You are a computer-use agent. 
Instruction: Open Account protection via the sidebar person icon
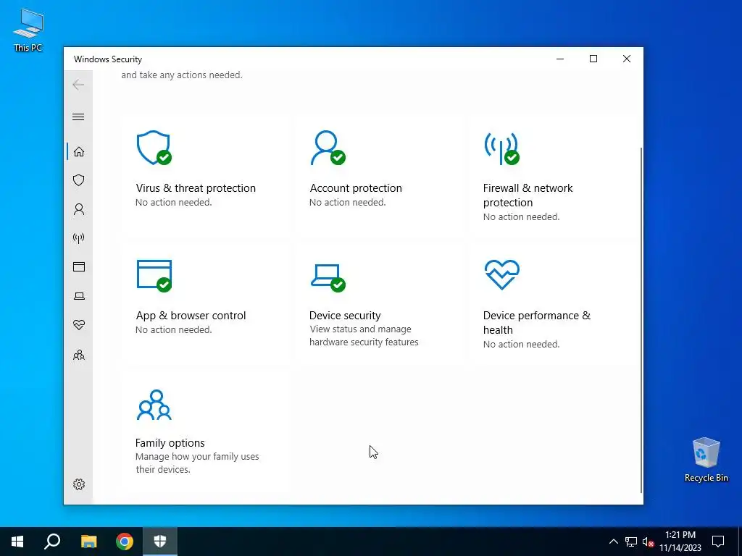tap(79, 209)
